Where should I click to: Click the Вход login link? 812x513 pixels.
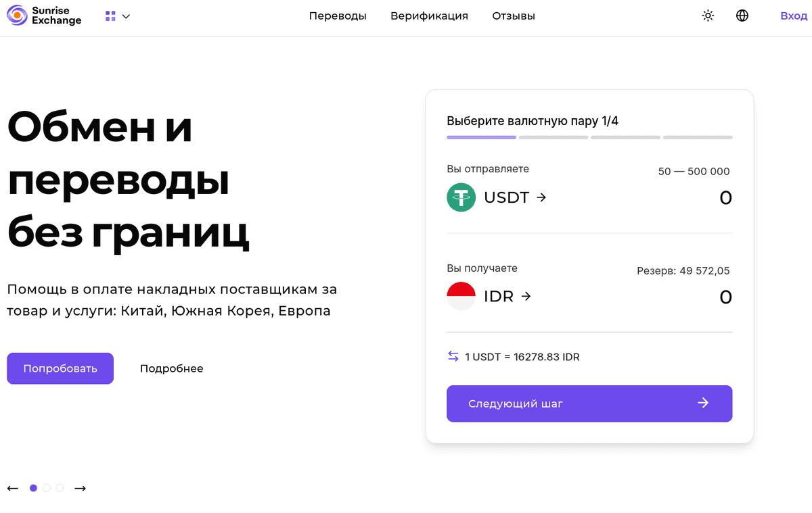[x=793, y=16]
